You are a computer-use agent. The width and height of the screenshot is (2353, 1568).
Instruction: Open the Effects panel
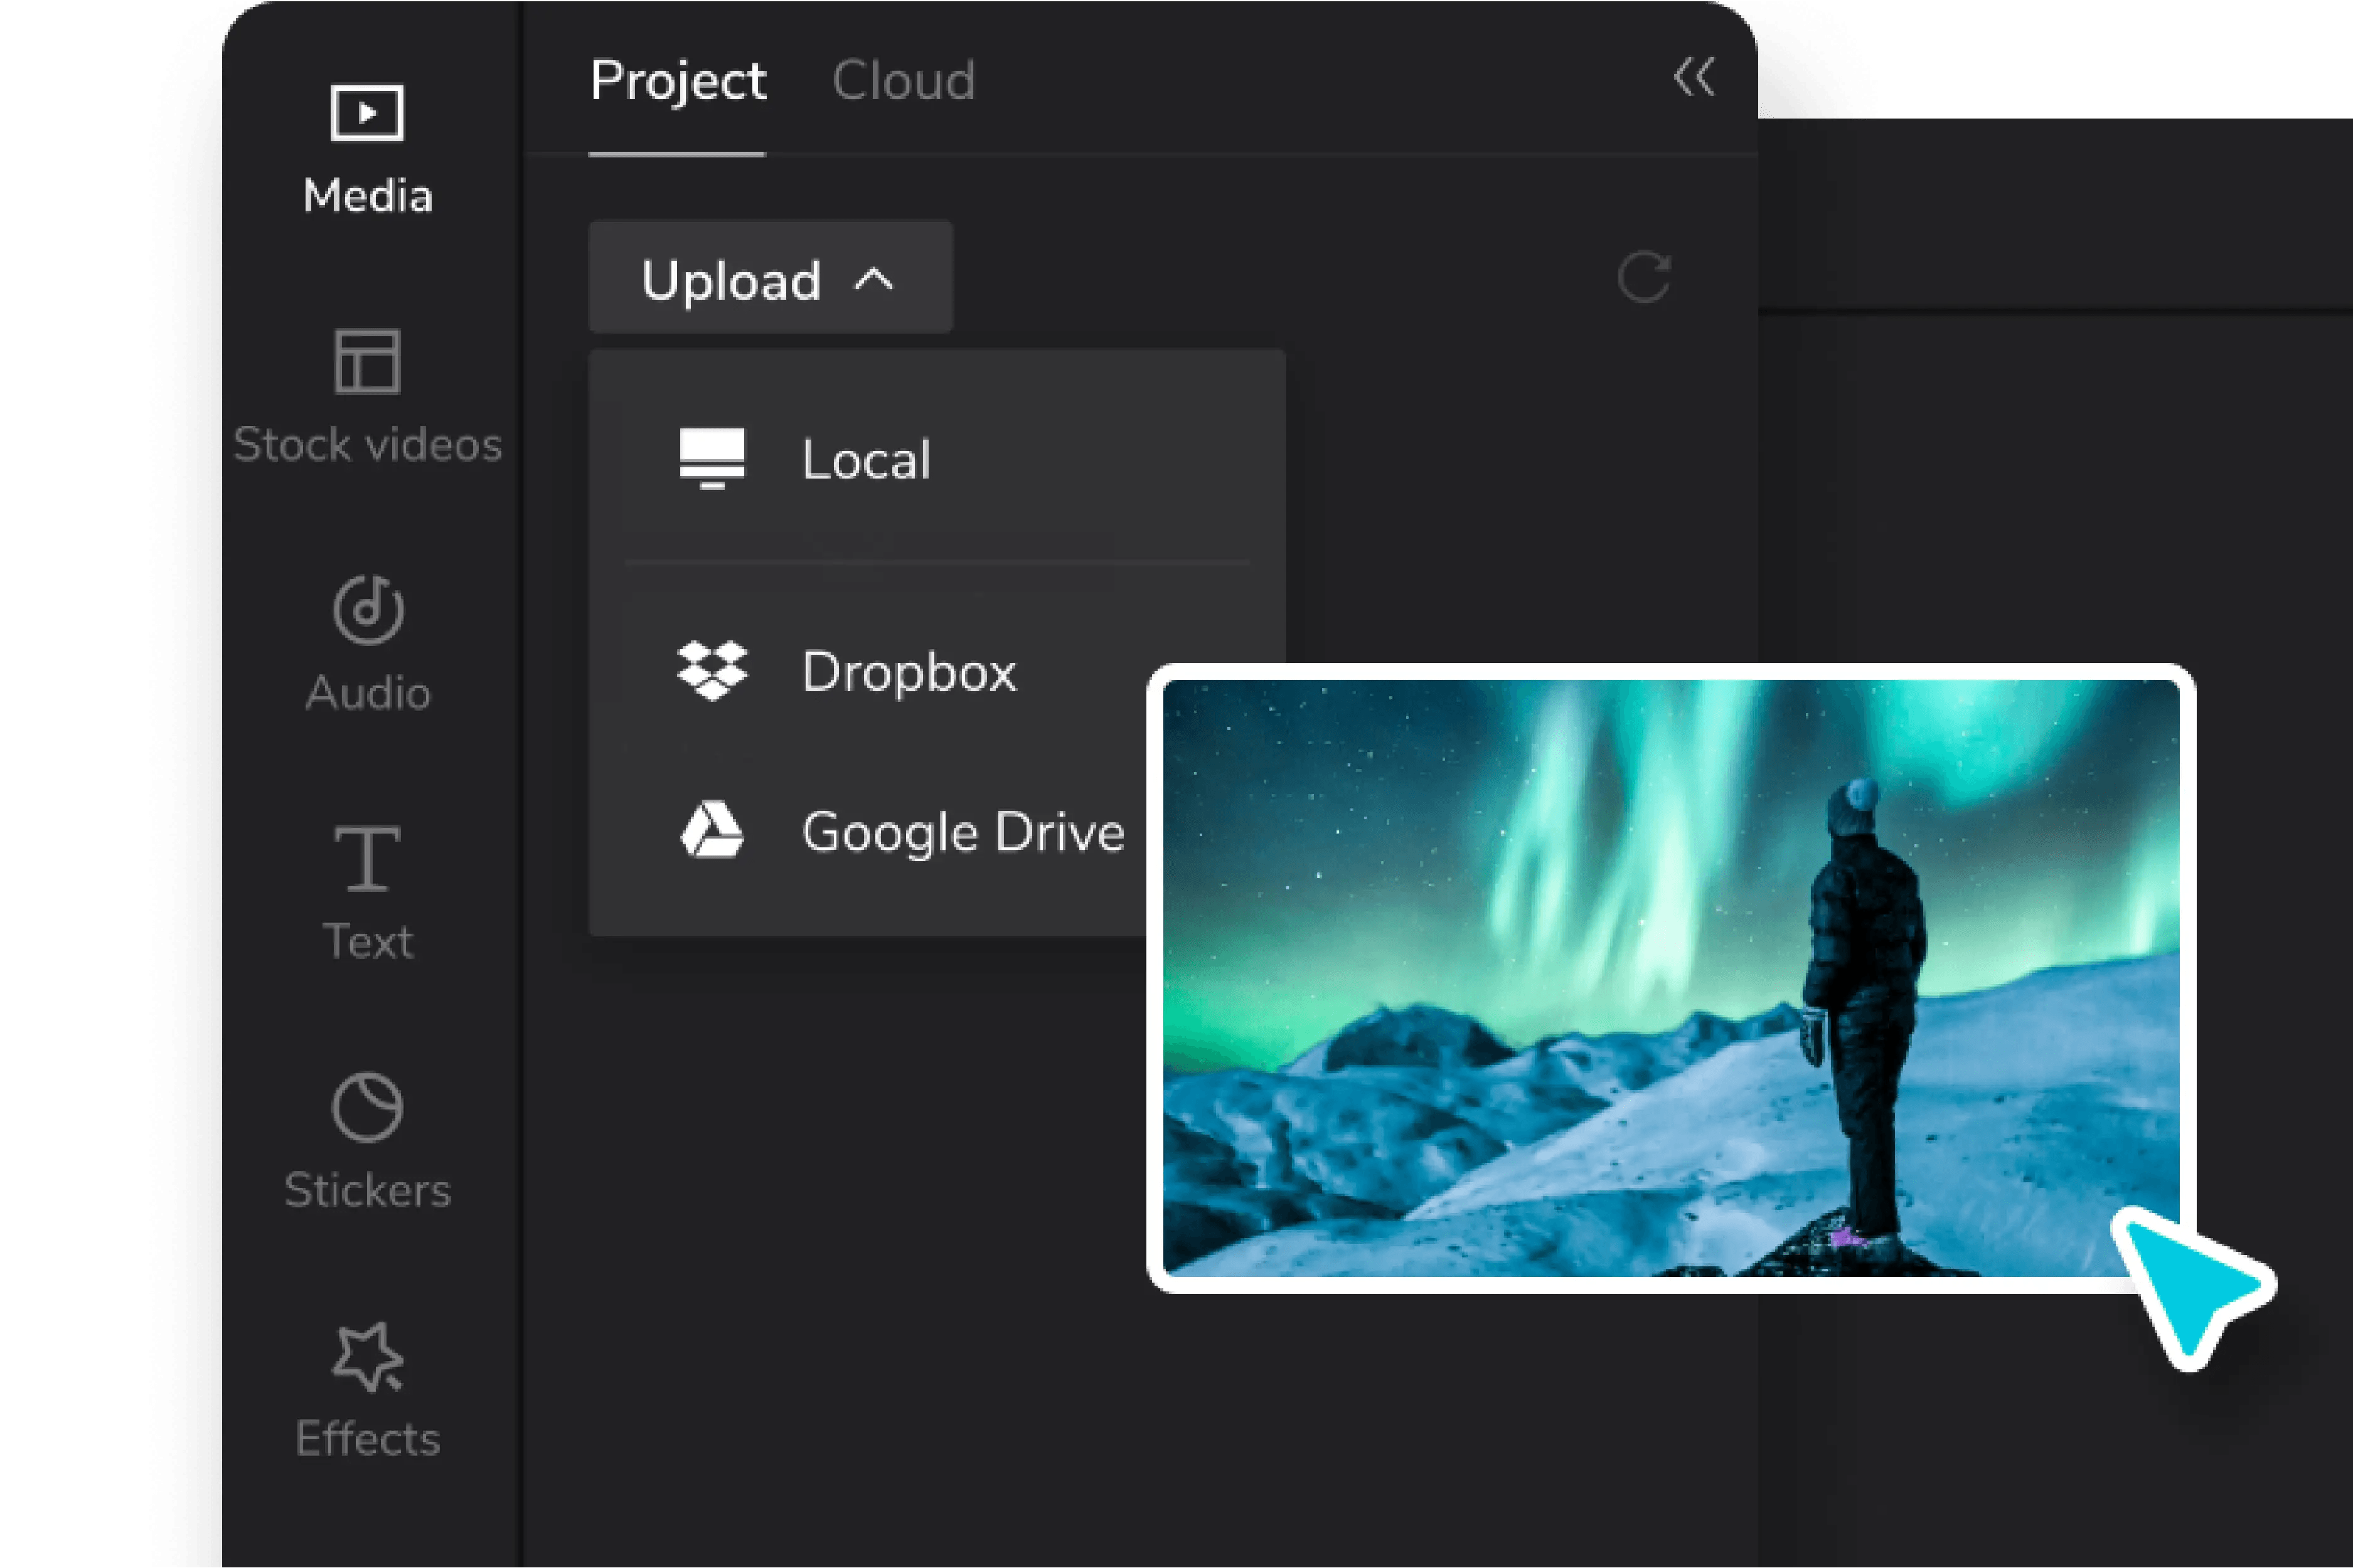point(367,1391)
